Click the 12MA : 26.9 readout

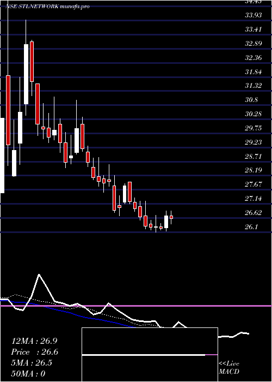pyautogui.click(x=34, y=341)
